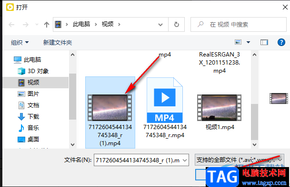Image resolution: width=290 pixels, height=187 pixels.
Task: Expand chevron after 此电脑 in path
Action: (96, 24)
